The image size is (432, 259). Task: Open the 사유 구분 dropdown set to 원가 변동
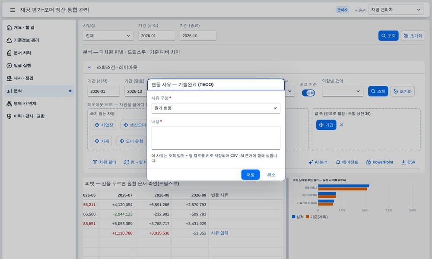[x=216, y=108]
